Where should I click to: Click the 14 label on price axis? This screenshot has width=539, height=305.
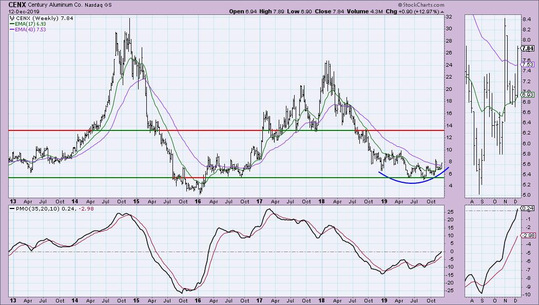click(449, 125)
